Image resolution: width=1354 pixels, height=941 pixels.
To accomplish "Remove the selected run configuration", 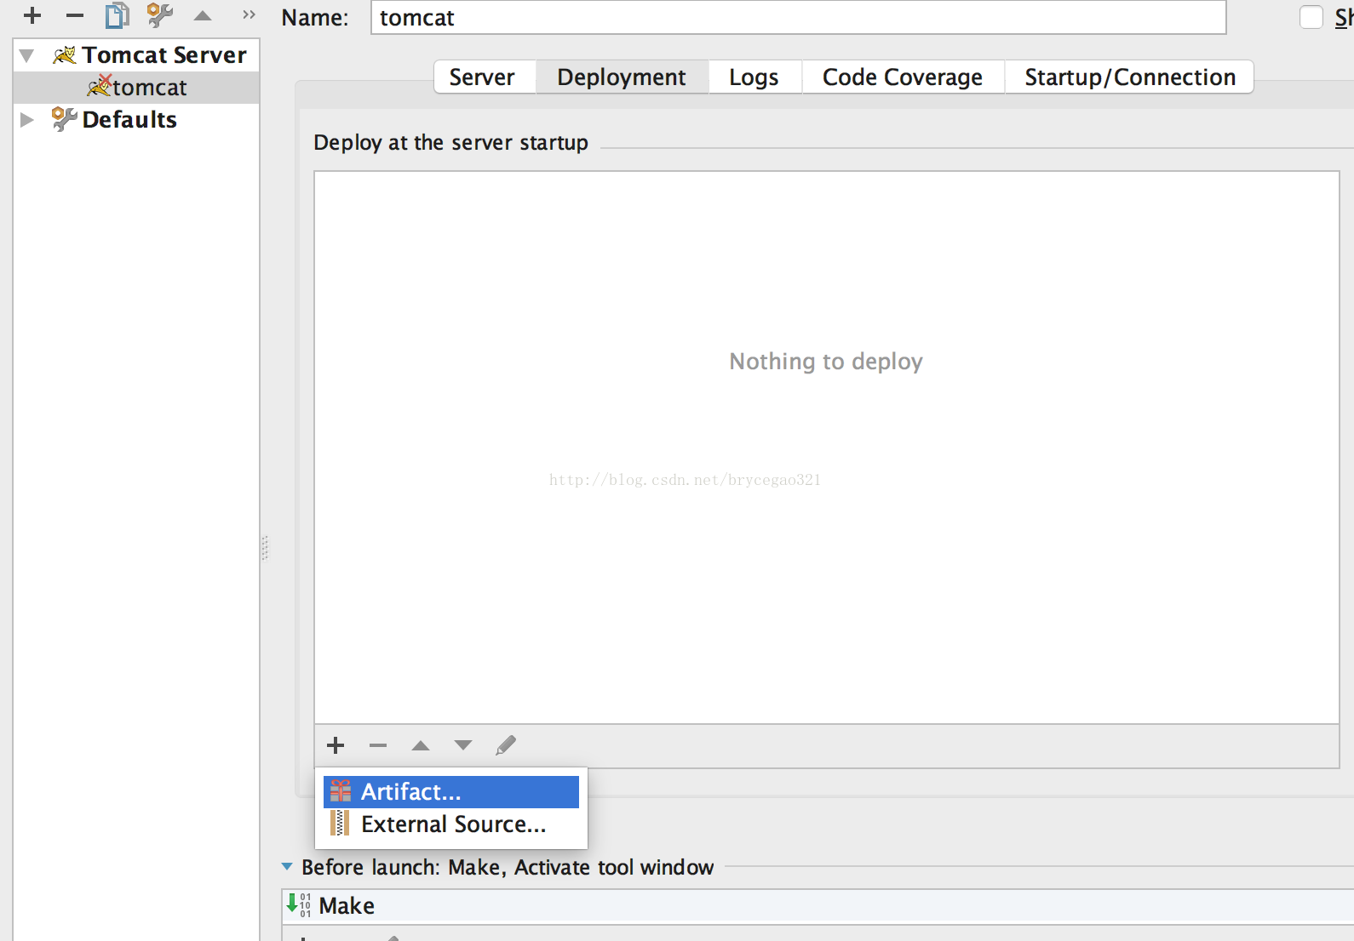I will click(x=75, y=15).
